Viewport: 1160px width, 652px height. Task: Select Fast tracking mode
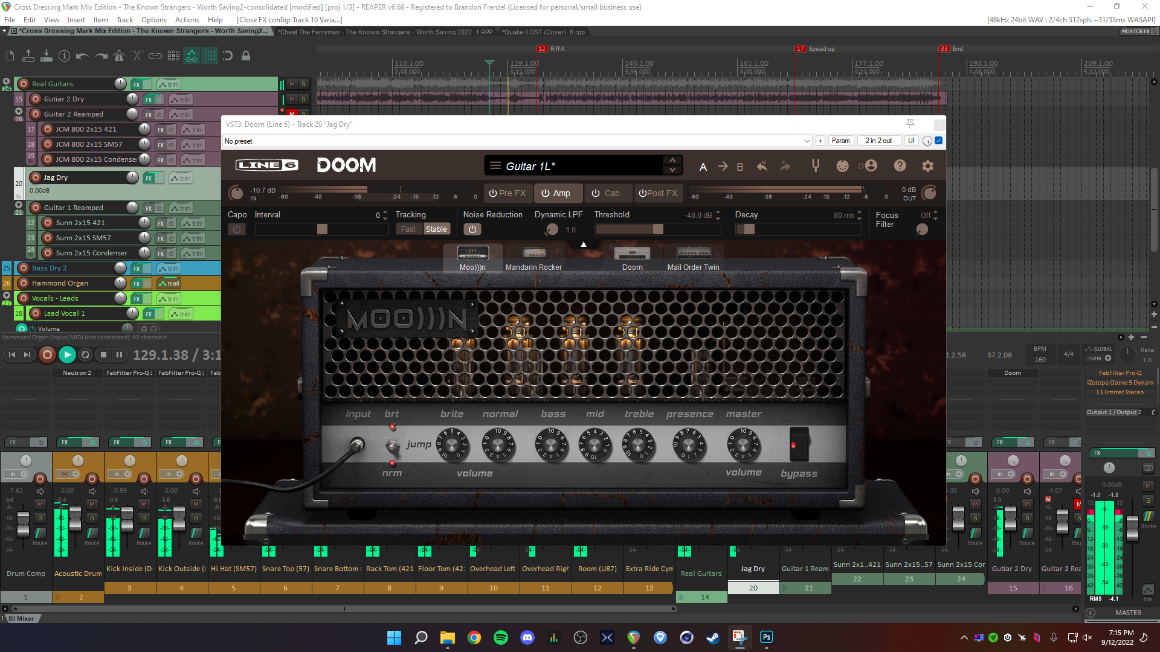click(408, 229)
